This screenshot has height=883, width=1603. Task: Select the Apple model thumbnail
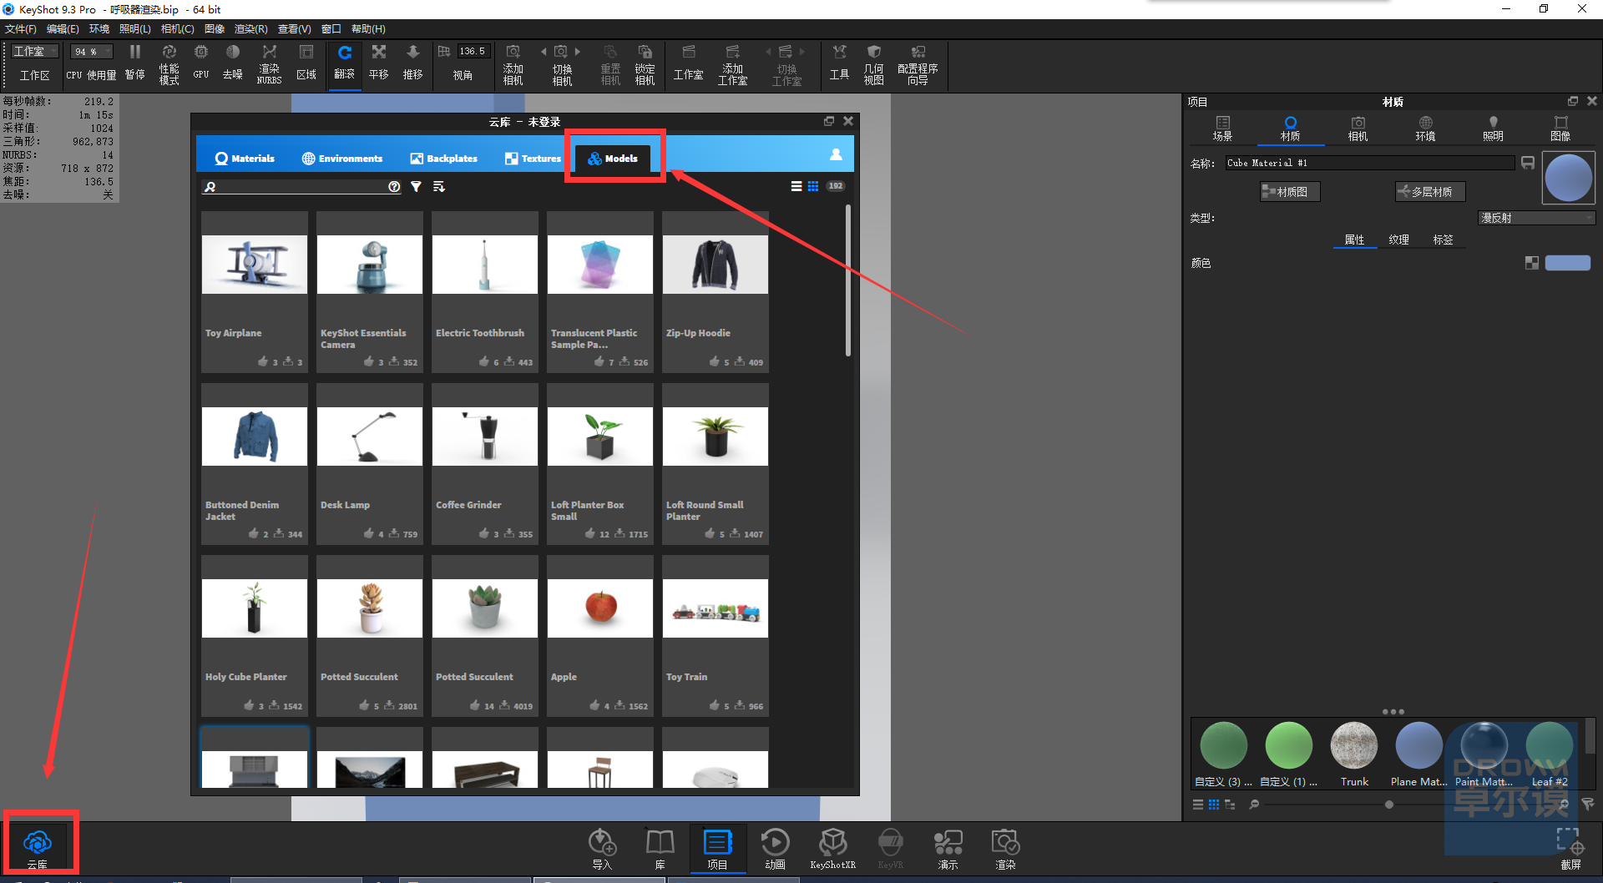(600, 608)
